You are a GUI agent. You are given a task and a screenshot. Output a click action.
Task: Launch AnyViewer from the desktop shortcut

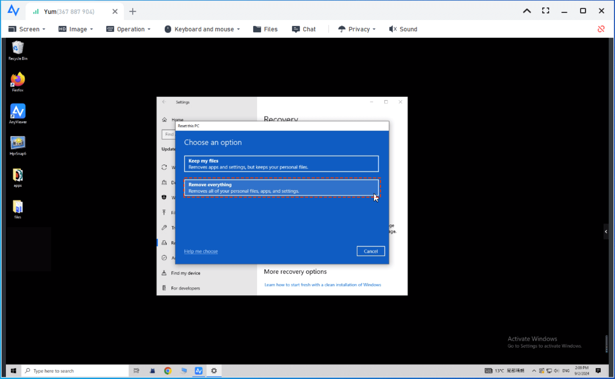pyautogui.click(x=17, y=114)
